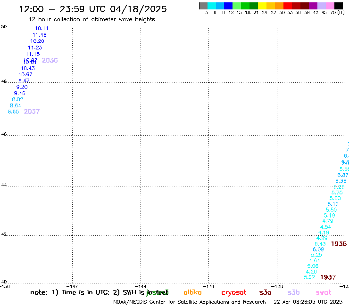349x306 pixels.
Task: Click the black swatch at the scale's end
Action: pos(339,6)
